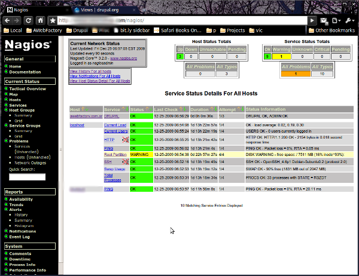Sort Host column ascending
Image resolution: width=359 pixels, height=276 pixels.
tap(83, 109)
